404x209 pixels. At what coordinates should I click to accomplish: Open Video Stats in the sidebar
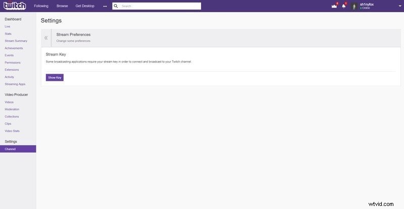[x=12, y=131]
